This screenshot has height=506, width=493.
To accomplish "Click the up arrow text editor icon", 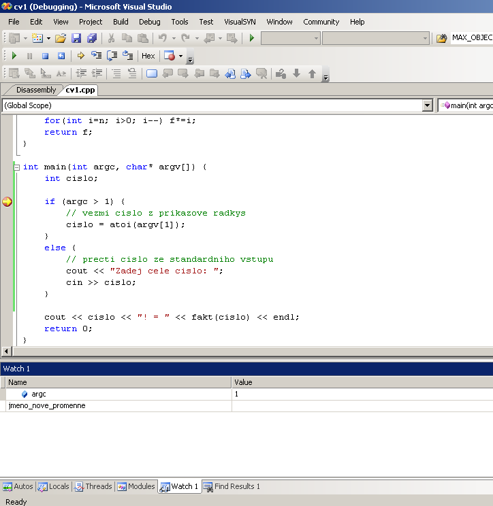I will click(x=312, y=74).
